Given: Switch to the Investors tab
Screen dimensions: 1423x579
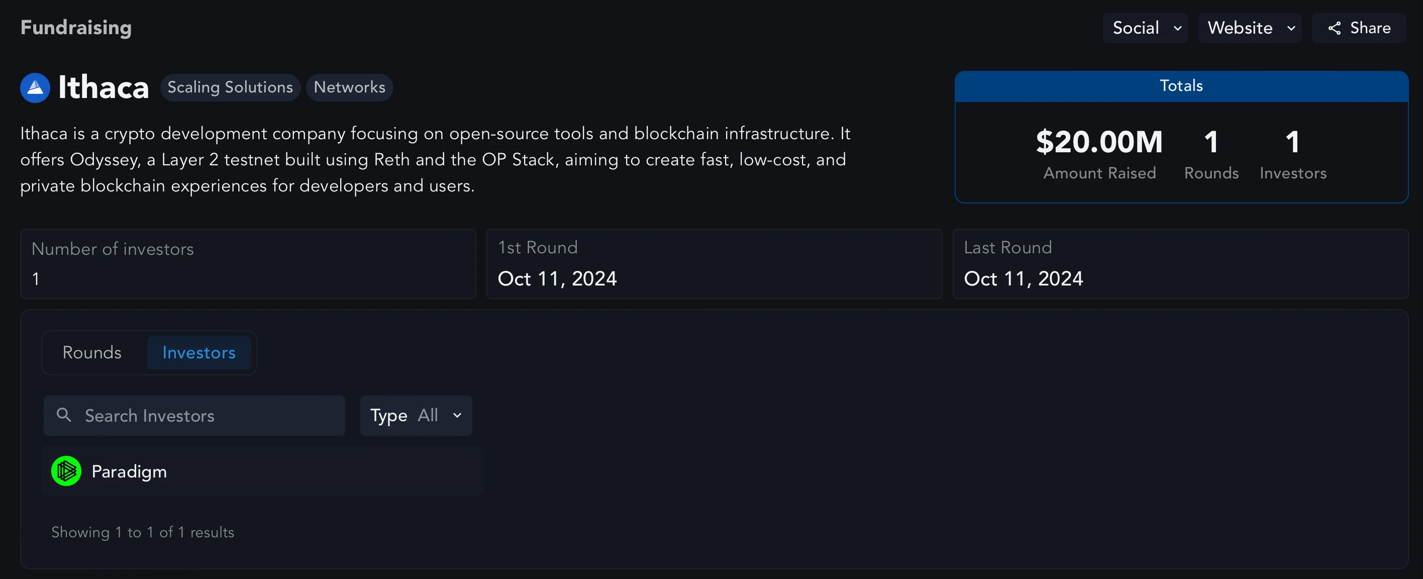Looking at the screenshot, I should [199, 351].
